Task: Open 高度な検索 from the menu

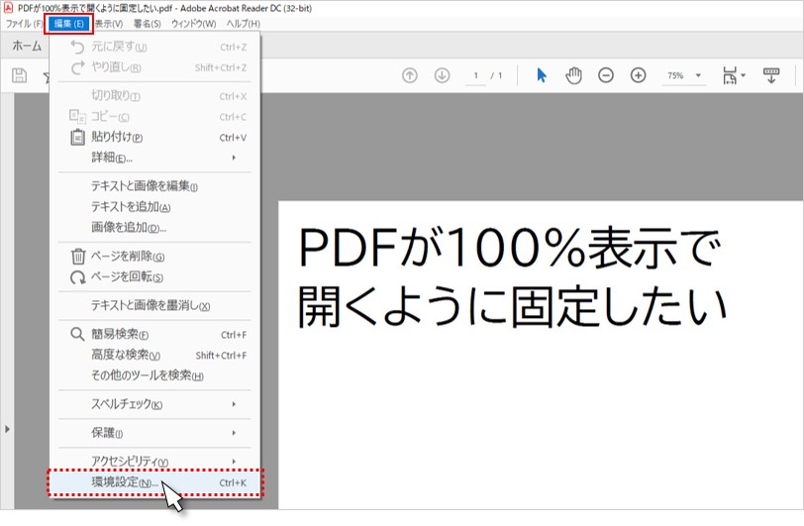Action: [x=155, y=355]
